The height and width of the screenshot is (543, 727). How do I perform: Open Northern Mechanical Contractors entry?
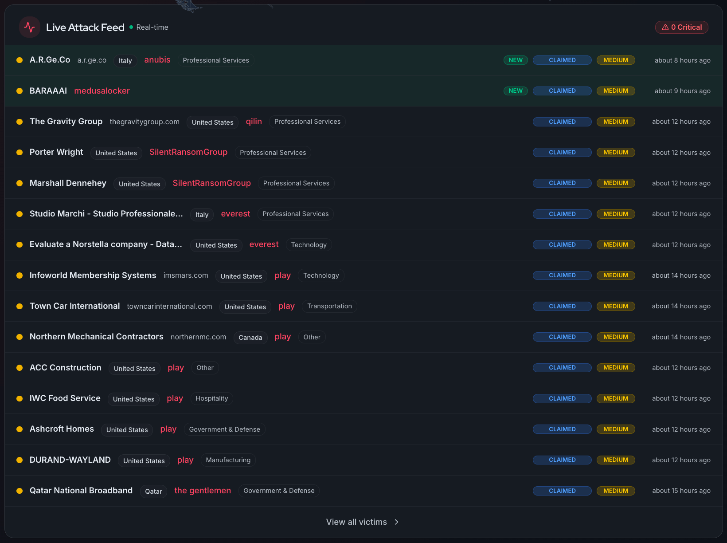click(96, 337)
